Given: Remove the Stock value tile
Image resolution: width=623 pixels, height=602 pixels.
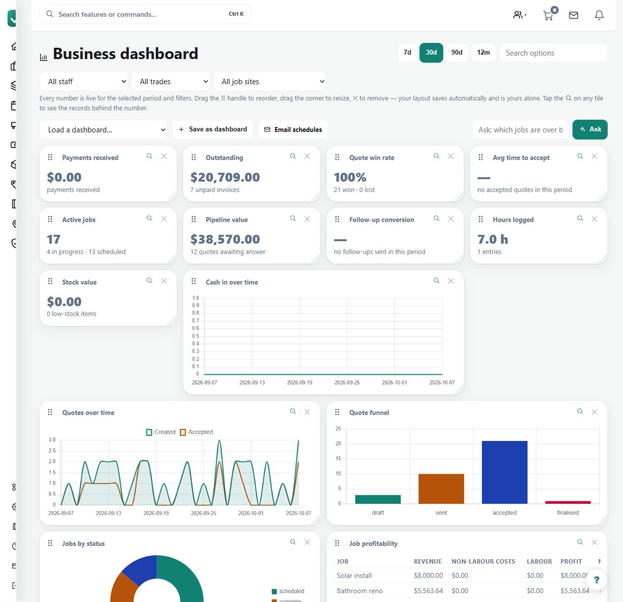Looking at the screenshot, I should 164,281.
